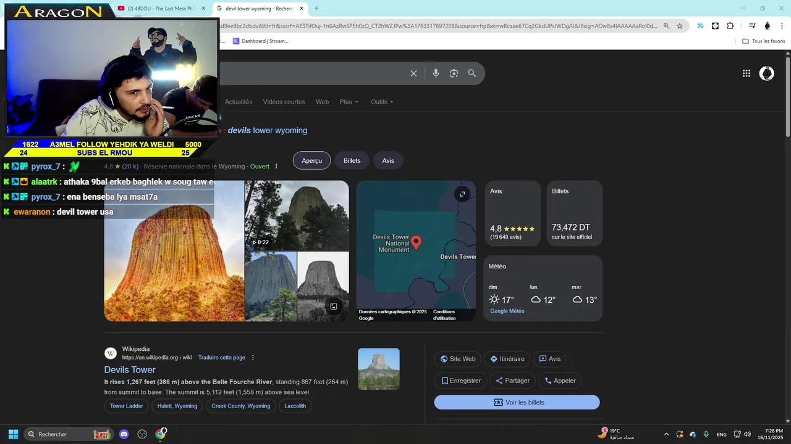Select the Hulett, Wyoming chip
Viewport: 791px width, 444px height.
(x=177, y=406)
